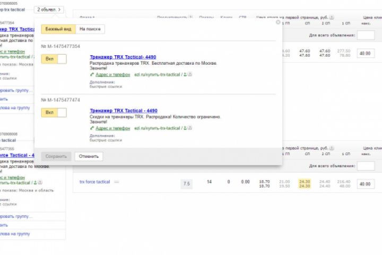Image resolution: width=382 pixels, height=255 pixels.
Task: Click the 'Сохранить' button
Action: [x=56, y=156]
